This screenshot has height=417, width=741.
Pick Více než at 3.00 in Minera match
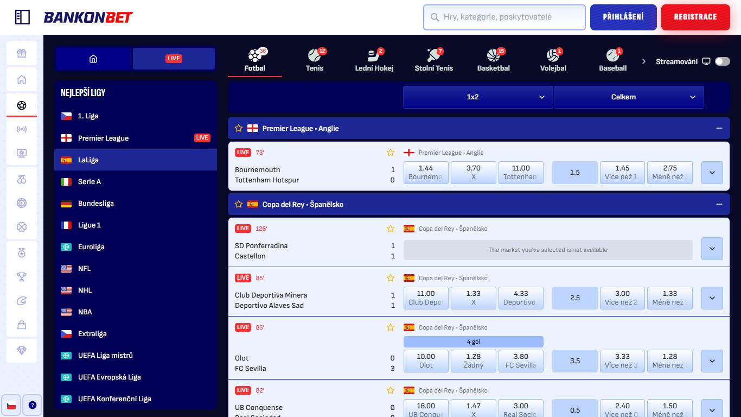point(622,298)
